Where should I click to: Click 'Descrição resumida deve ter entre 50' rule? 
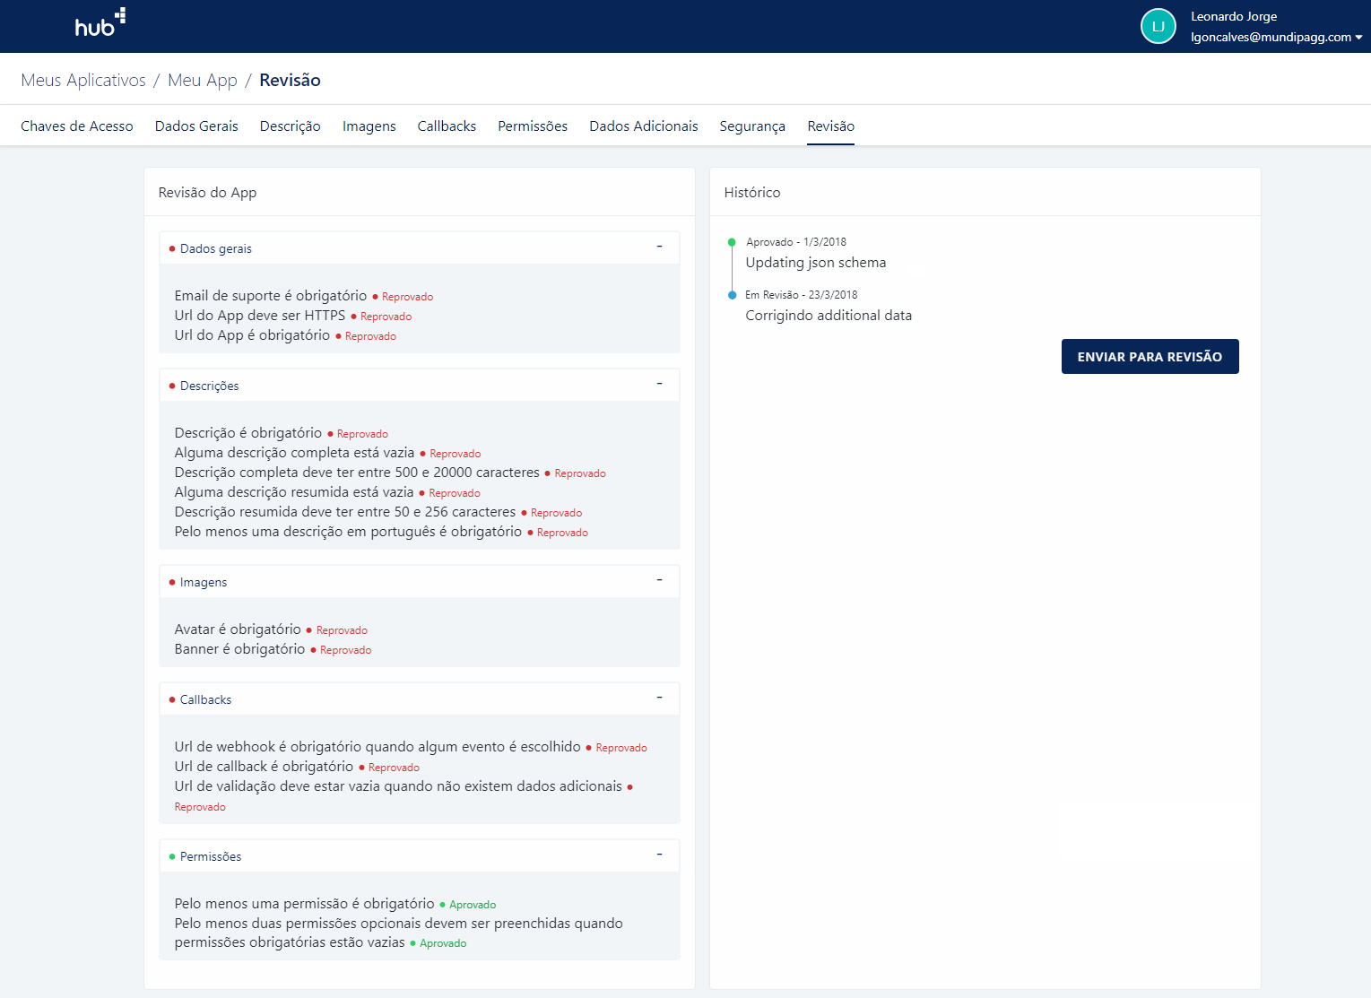click(345, 512)
